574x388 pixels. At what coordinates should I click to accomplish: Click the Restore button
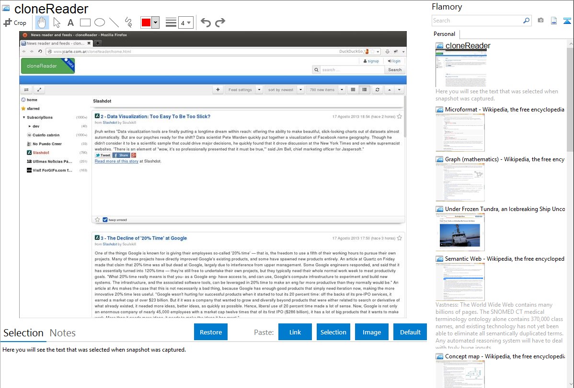[x=211, y=332]
